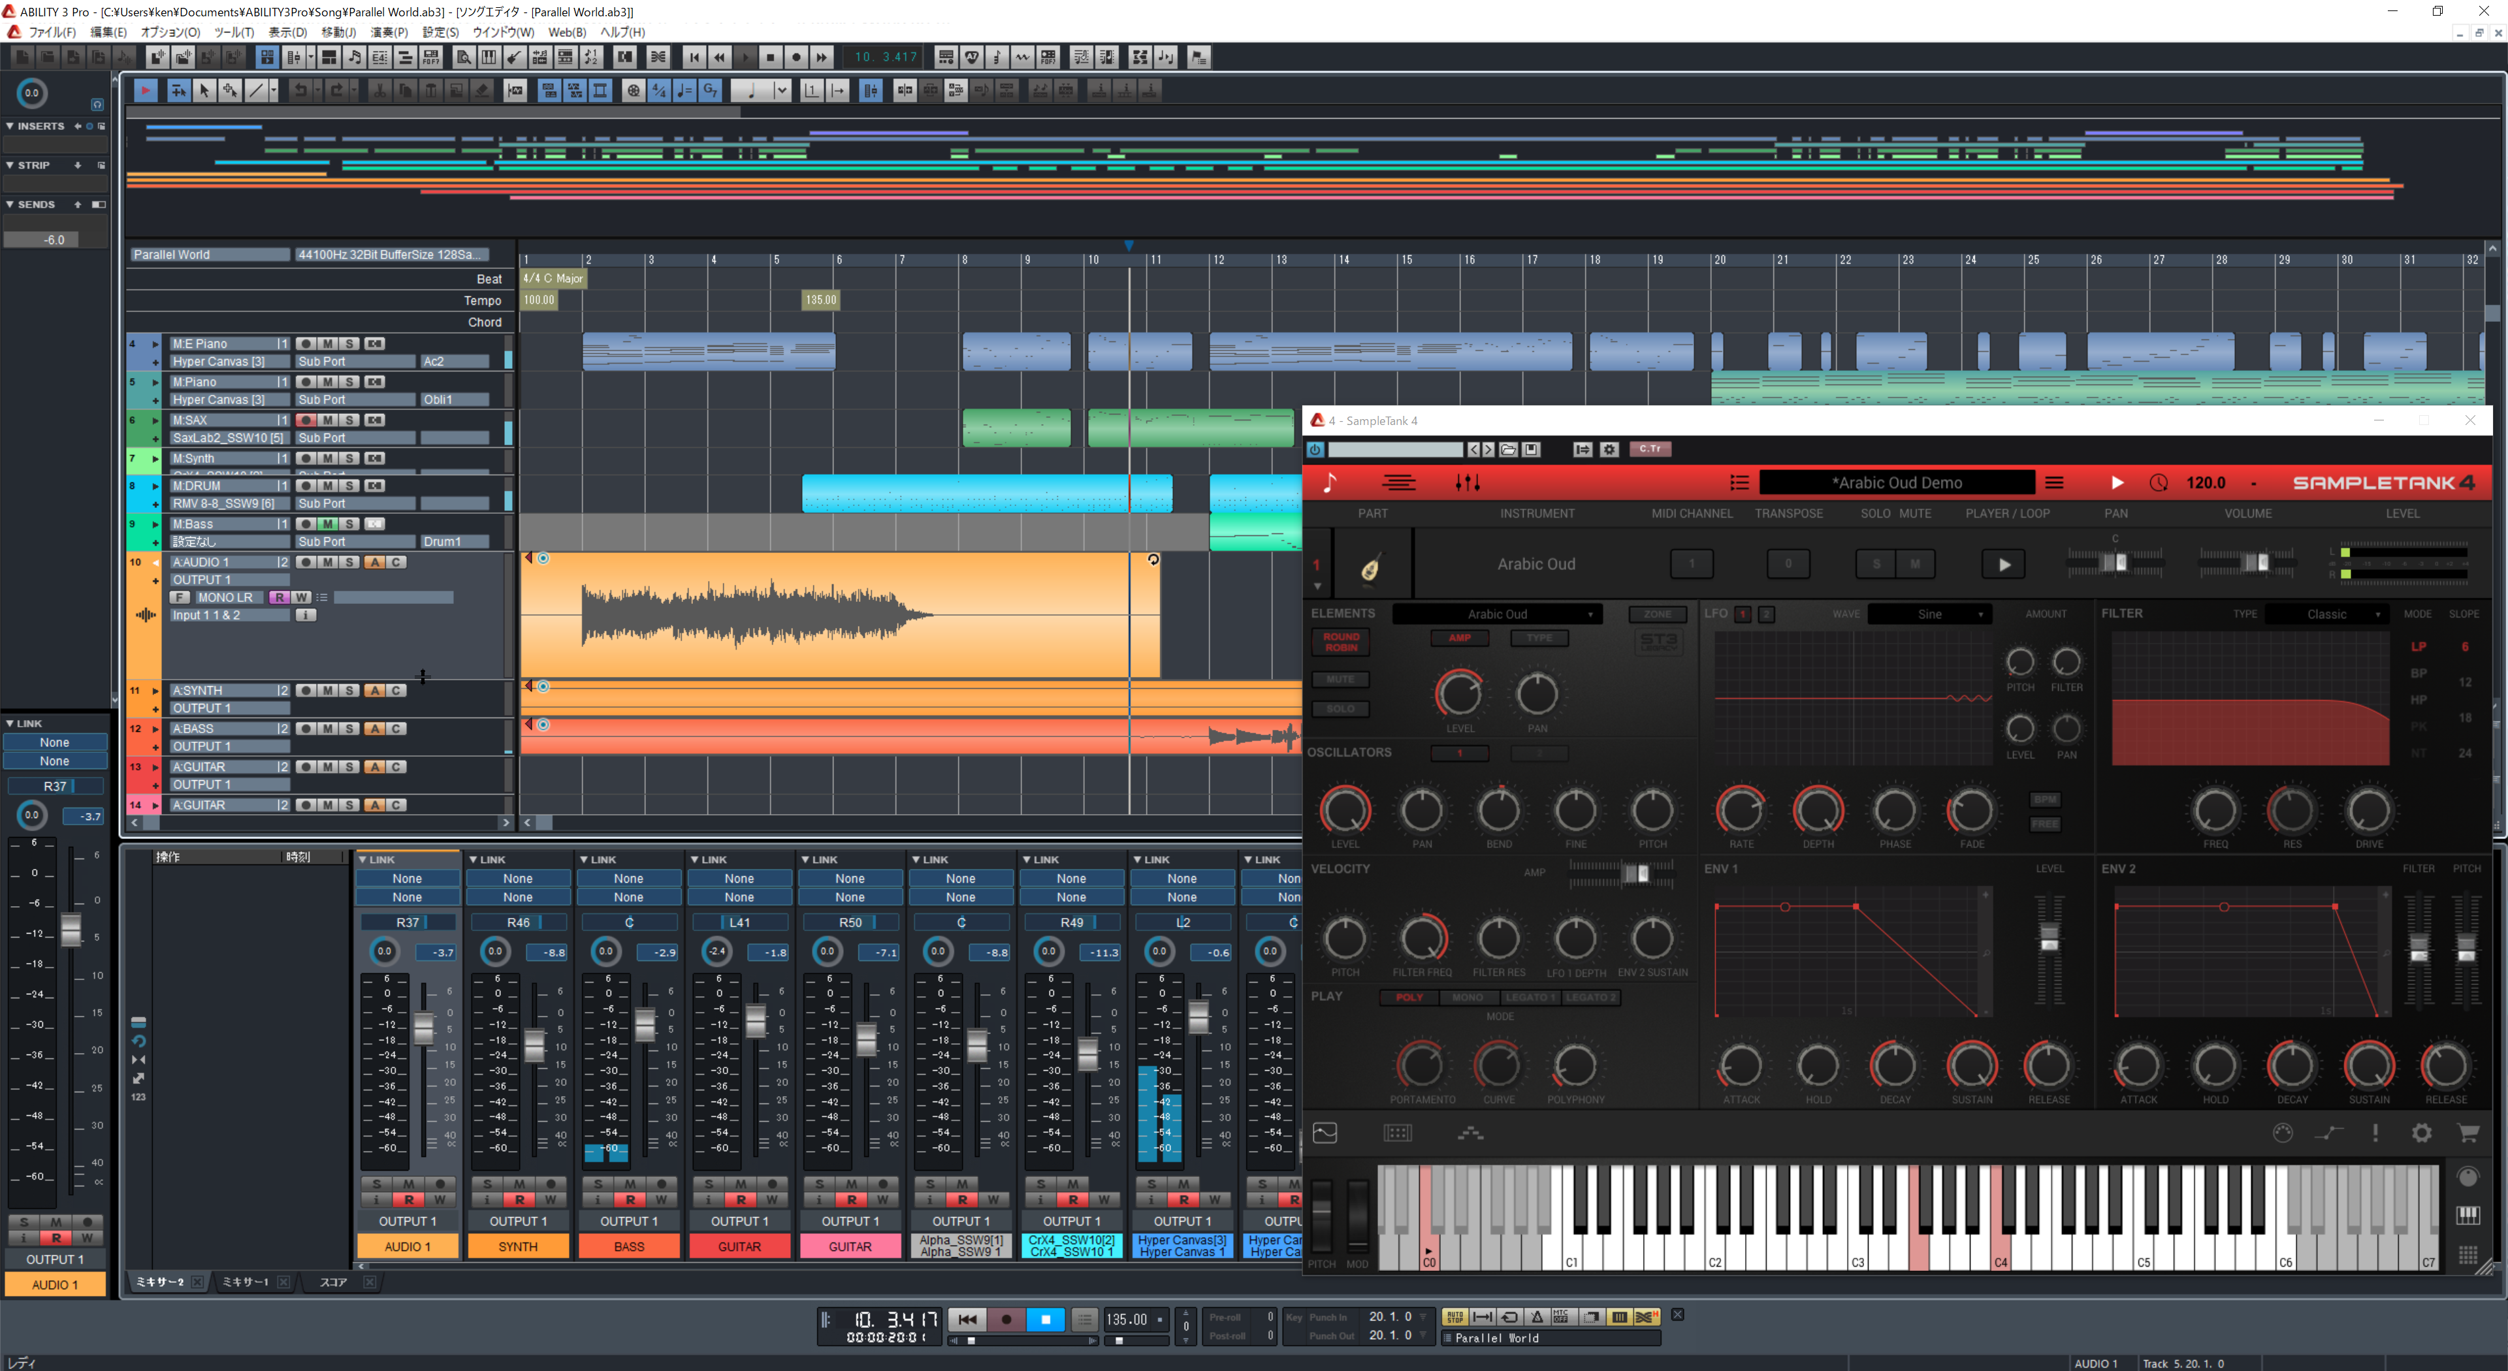Click the metronome icon in the transport panel
The width and height of the screenshot is (2508, 1371).
pyautogui.click(x=1537, y=1317)
